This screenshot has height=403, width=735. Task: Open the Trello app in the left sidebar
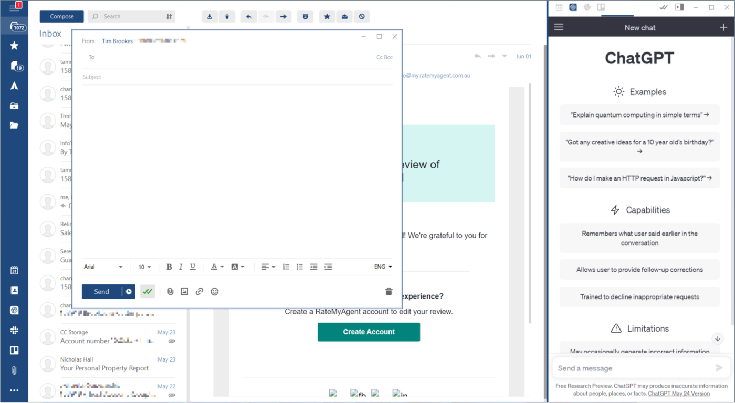click(x=14, y=350)
